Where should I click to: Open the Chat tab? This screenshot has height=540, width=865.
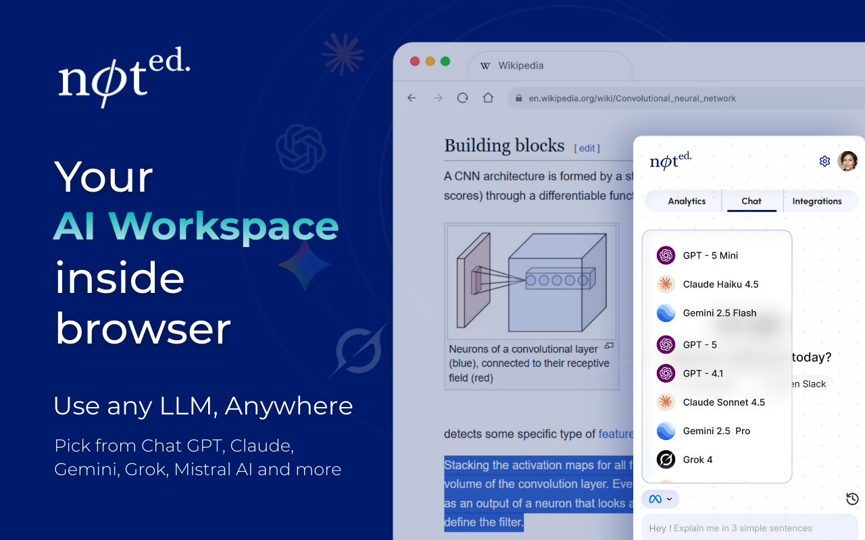[751, 200]
